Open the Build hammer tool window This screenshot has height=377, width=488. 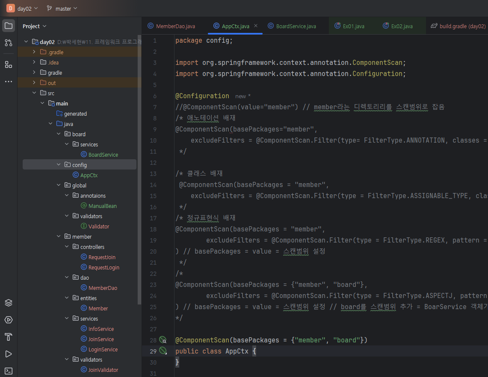[9, 337]
